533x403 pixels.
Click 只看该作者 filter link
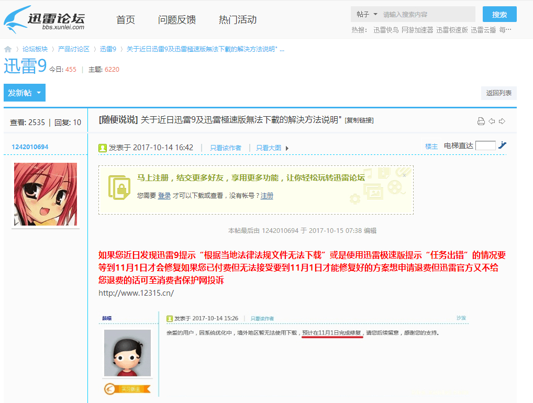[226, 148]
